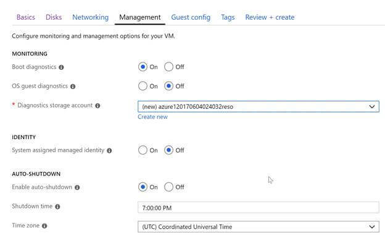Click the Diagnostics storage account label
Viewport: 385px width, 235px height.
tap(55, 105)
